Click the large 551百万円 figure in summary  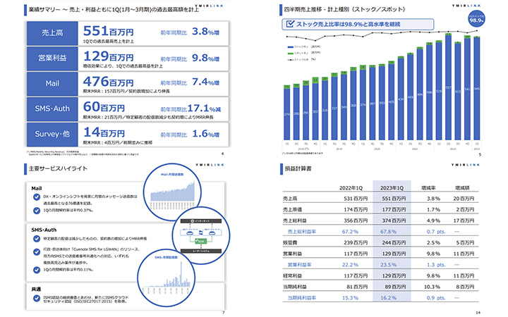[x=108, y=31]
